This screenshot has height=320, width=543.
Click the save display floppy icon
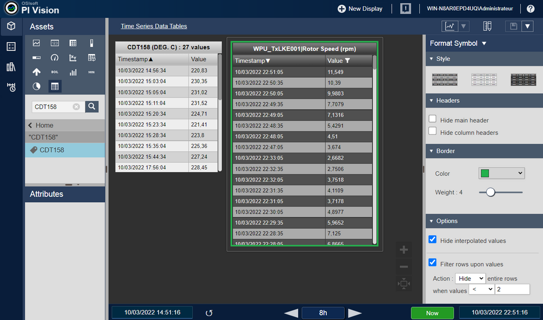513,26
